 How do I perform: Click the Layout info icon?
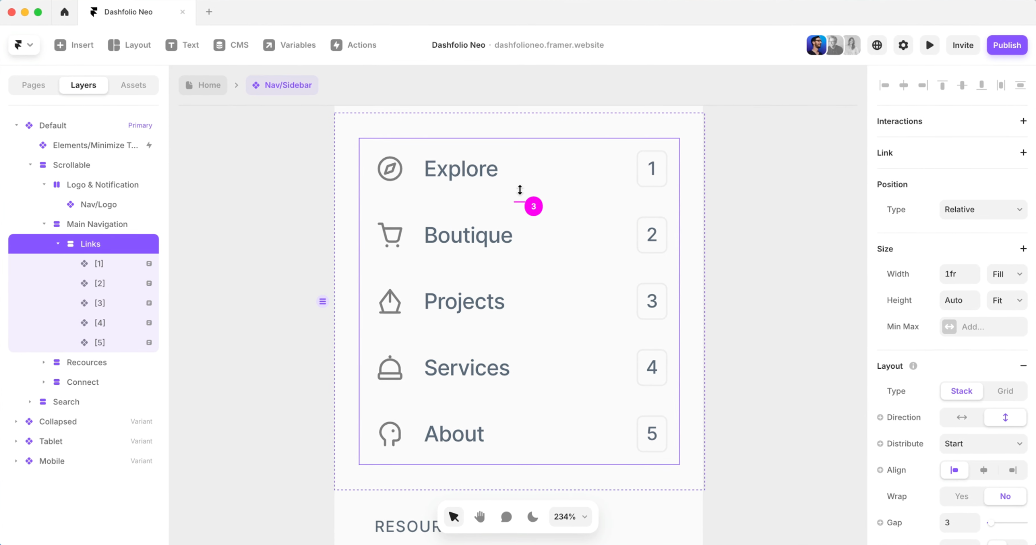tap(913, 366)
